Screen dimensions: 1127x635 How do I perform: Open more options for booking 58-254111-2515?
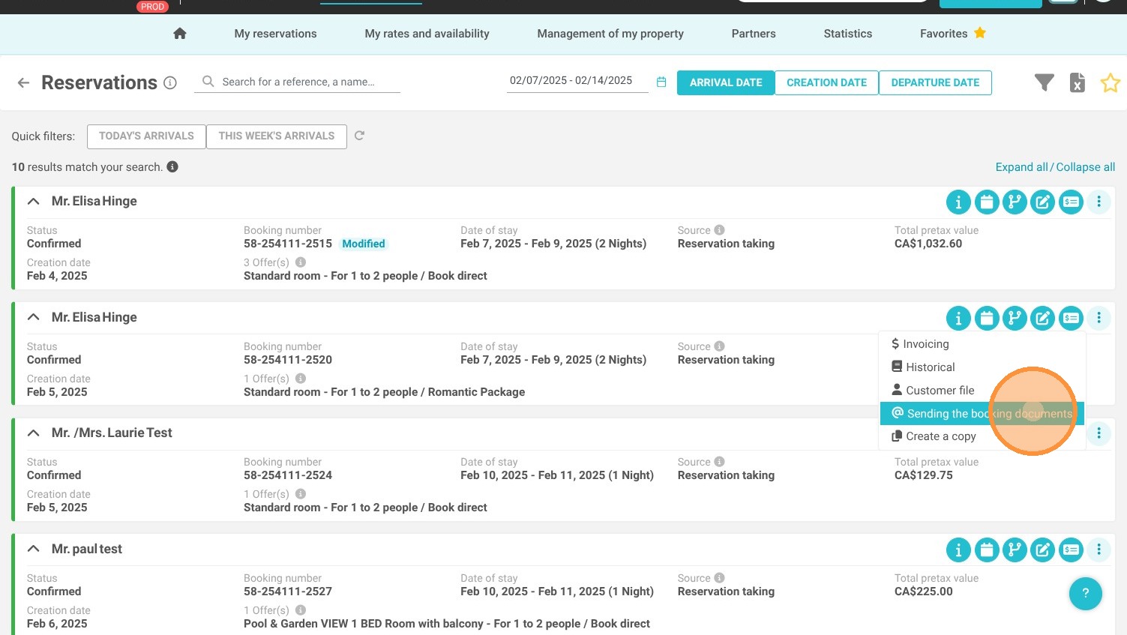[x=1099, y=202]
